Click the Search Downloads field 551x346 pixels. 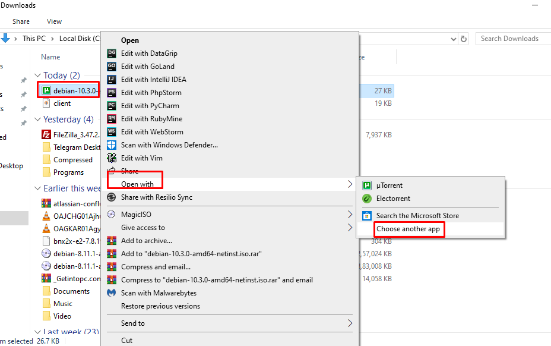[x=511, y=38]
